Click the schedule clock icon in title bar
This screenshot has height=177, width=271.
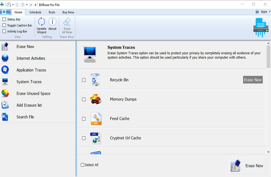point(9,5)
